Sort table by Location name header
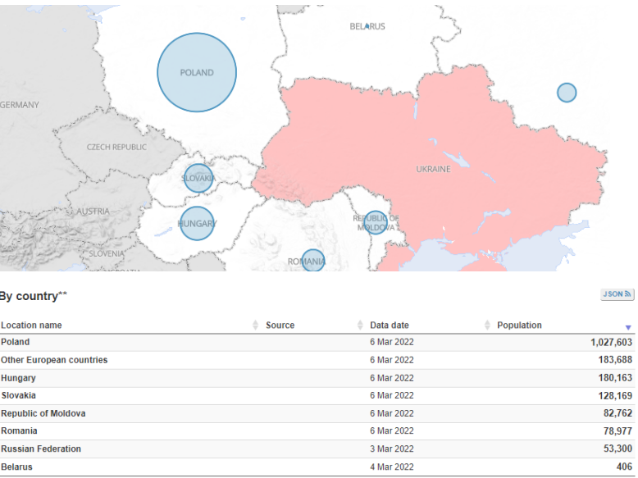The height and width of the screenshot is (478, 638). [x=31, y=325]
